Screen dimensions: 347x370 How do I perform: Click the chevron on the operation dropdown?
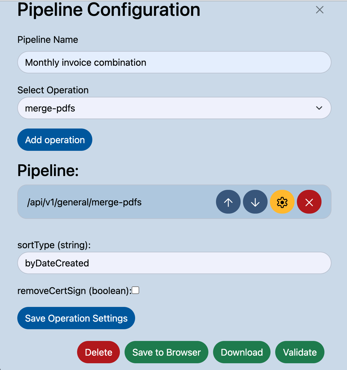point(319,108)
